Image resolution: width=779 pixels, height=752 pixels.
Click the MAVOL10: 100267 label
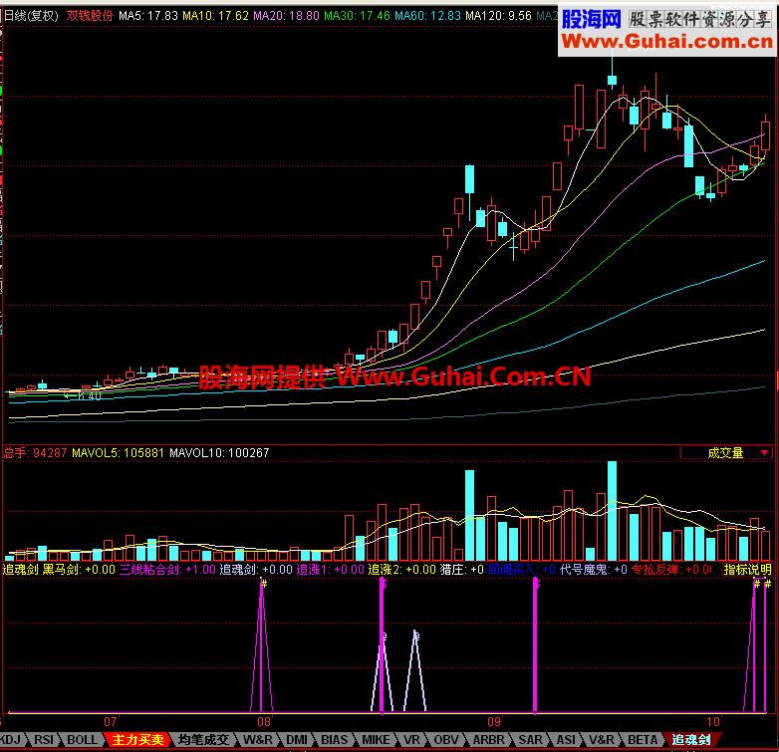pos(219,453)
